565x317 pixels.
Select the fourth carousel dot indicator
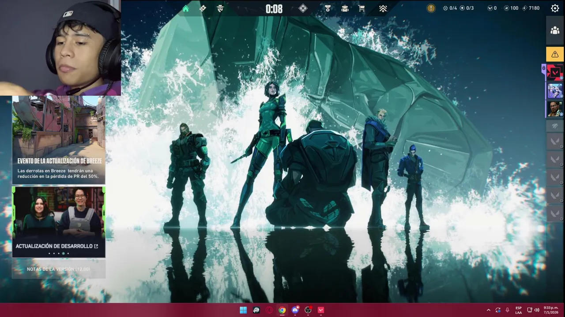click(63, 254)
